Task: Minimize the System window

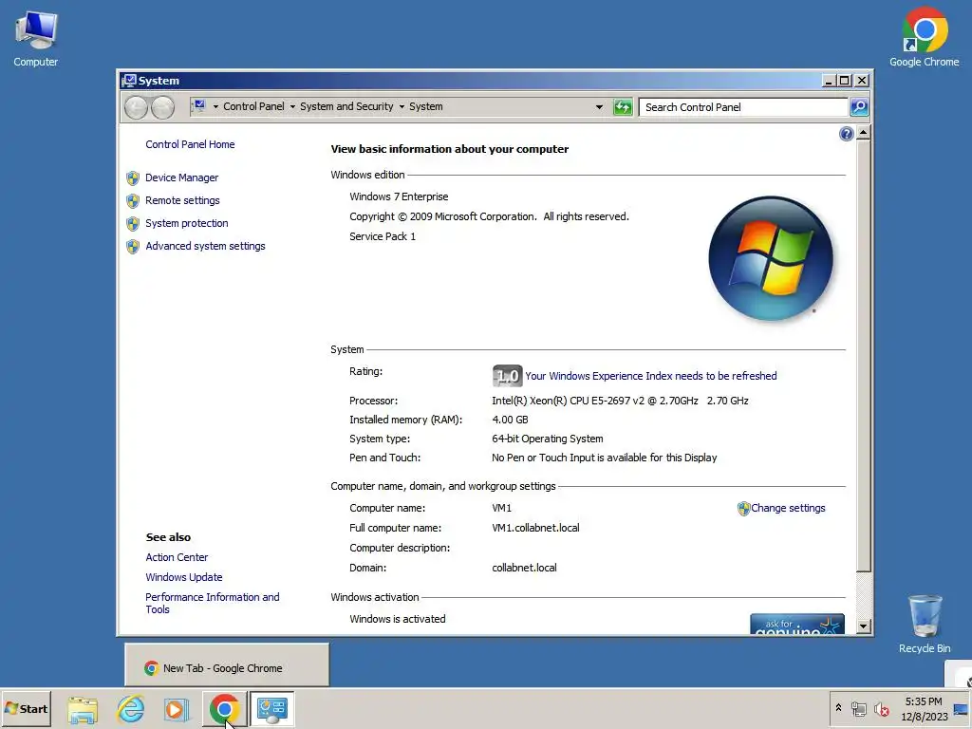Action: tap(829, 81)
